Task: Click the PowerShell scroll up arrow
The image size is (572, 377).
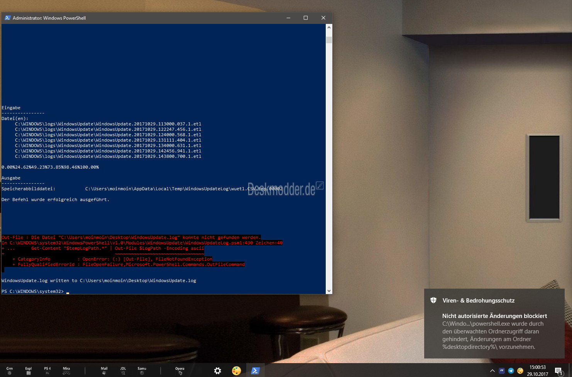Action: [x=329, y=27]
